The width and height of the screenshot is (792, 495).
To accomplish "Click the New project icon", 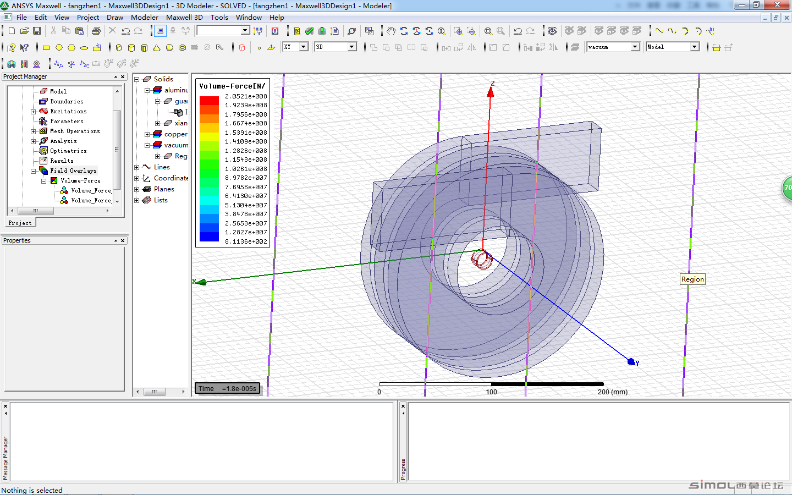I will (12, 31).
